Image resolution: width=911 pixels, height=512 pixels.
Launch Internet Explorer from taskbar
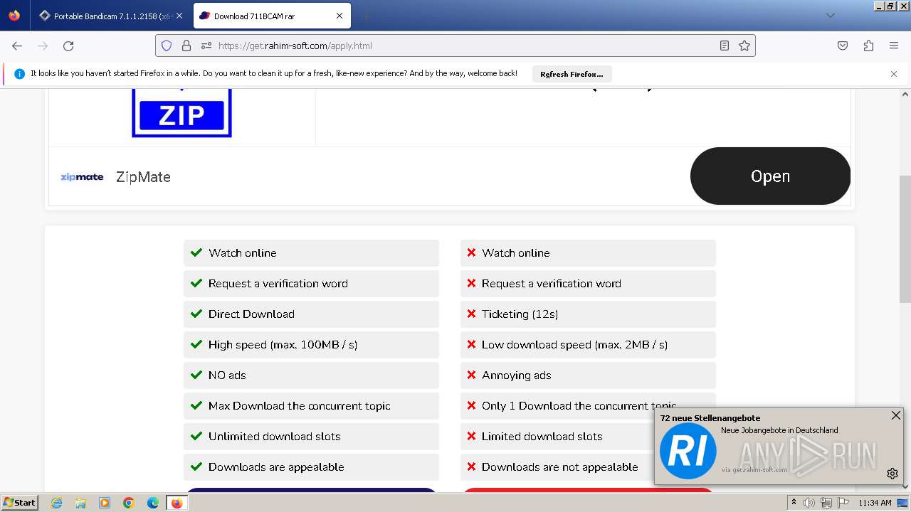tap(56, 503)
